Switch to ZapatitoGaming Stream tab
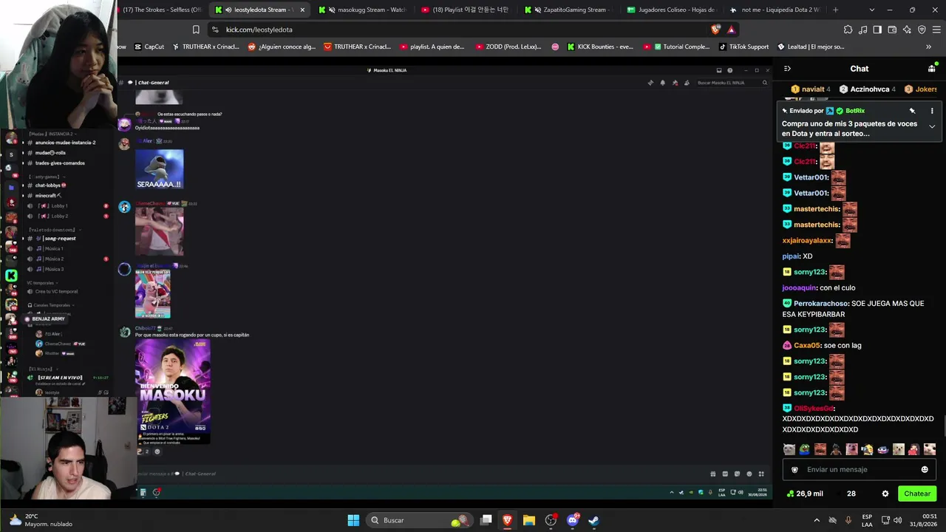946x532 pixels. [568, 10]
